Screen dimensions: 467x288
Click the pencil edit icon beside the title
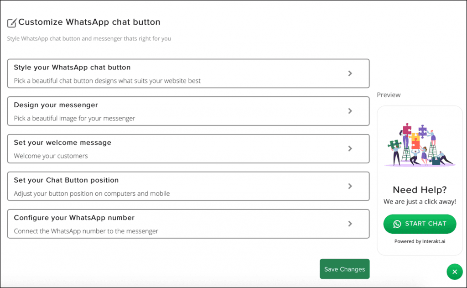pyautogui.click(x=12, y=22)
